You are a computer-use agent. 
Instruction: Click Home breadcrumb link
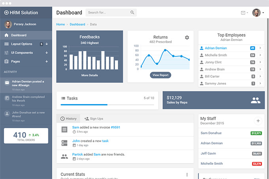pyautogui.click(x=61, y=24)
